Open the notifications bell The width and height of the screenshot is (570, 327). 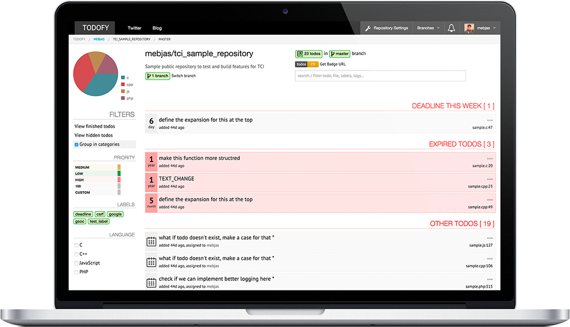tap(451, 28)
